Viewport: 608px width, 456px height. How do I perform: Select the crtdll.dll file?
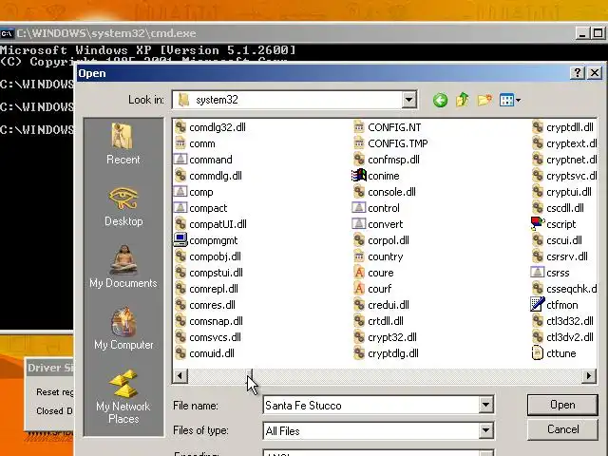(x=378, y=321)
